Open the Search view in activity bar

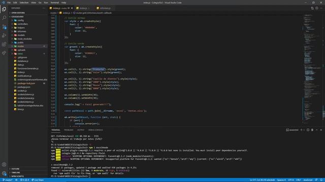coord(4,18)
